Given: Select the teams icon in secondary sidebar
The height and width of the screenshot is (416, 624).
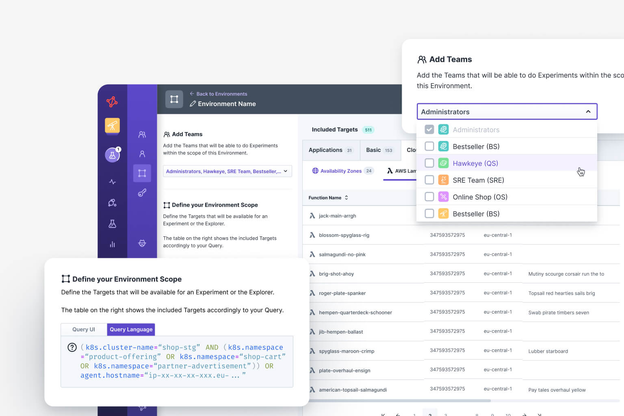Looking at the screenshot, I should [x=142, y=134].
